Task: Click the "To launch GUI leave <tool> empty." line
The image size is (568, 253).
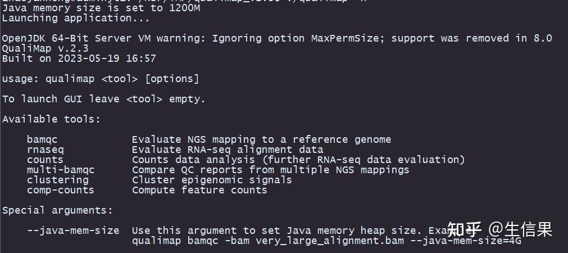Action: tap(104, 99)
